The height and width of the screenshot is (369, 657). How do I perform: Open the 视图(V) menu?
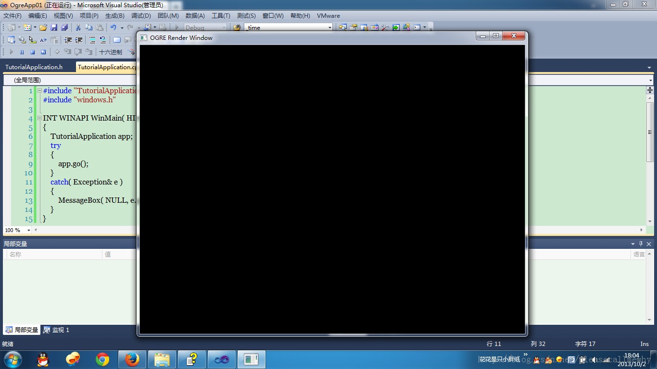coord(63,16)
